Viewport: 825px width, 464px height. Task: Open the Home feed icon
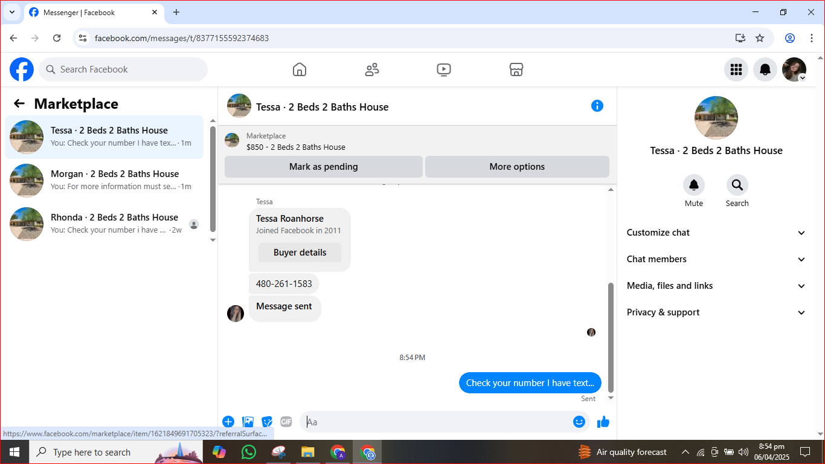(x=300, y=69)
